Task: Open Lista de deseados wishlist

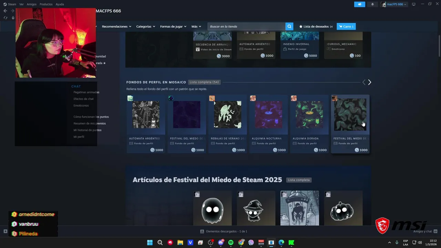Action: click(316, 27)
